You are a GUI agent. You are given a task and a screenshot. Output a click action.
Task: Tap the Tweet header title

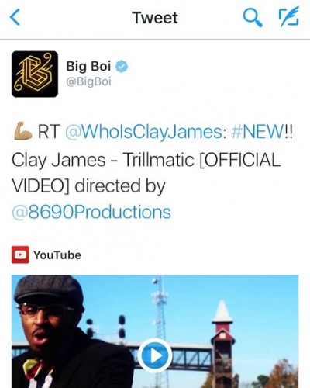tap(155, 18)
